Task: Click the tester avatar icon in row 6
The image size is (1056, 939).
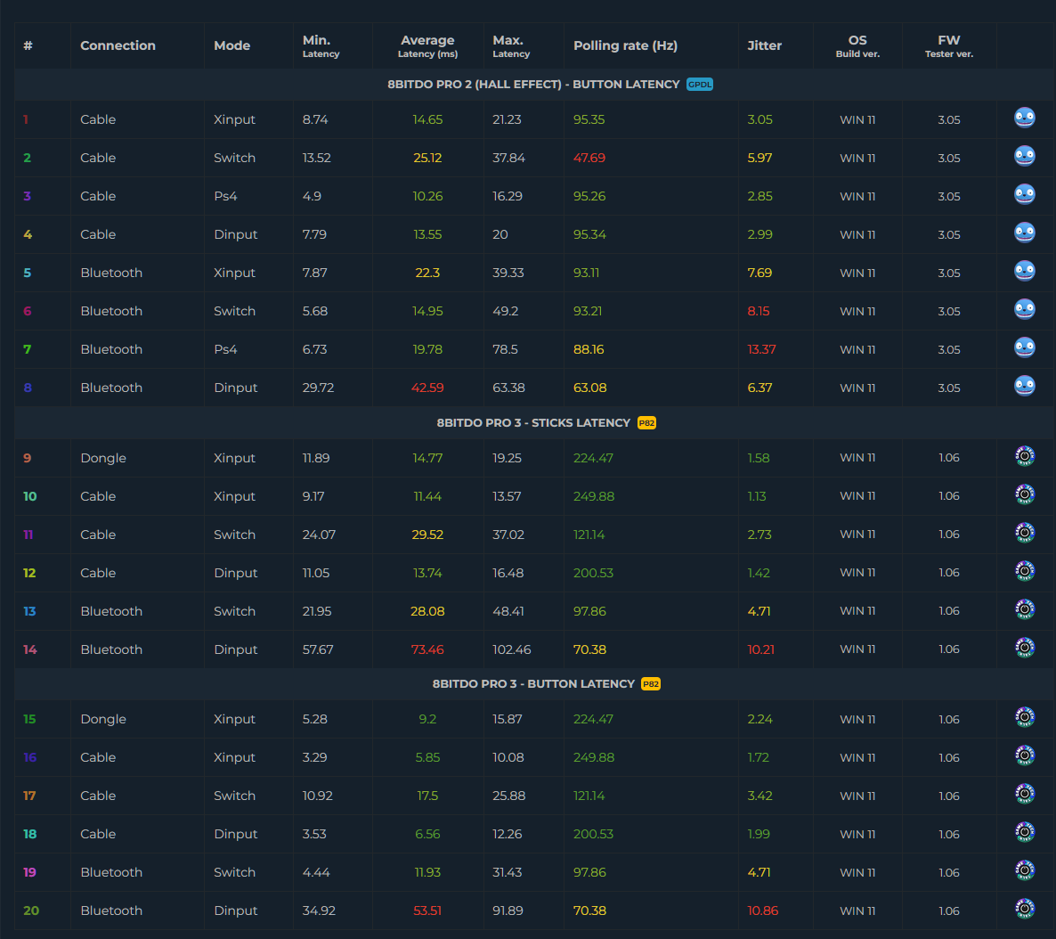Action: click(x=1024, y=310)
